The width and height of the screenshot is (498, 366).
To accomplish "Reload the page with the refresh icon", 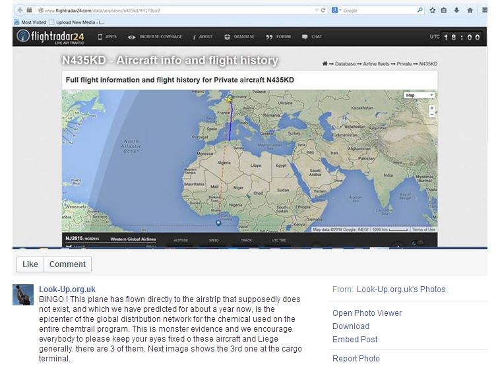I will 323,10.
